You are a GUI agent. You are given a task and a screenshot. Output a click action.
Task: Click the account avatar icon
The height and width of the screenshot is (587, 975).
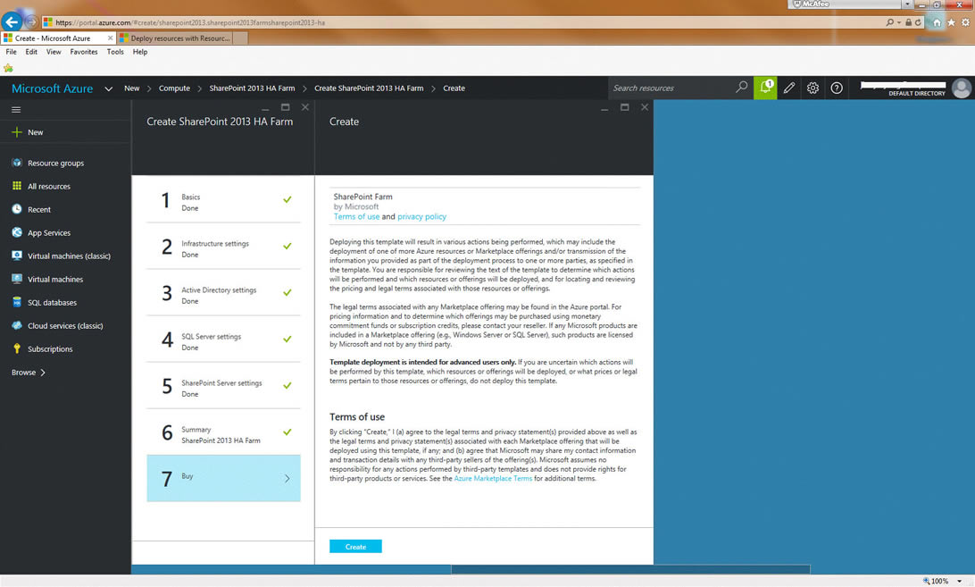pyautogui.click(x=962, y=88)
